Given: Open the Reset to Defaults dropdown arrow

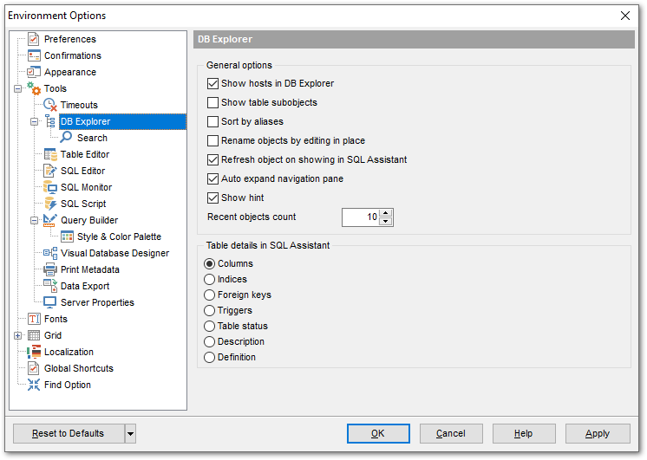Looking at the screenshot, I should [x=130, y=433].
